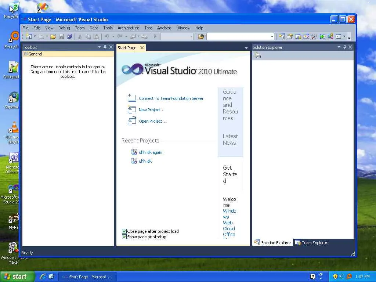Select Guidance and Resources start page tab
This screenshot has width=376, height=282.
(x=230, y=105)
